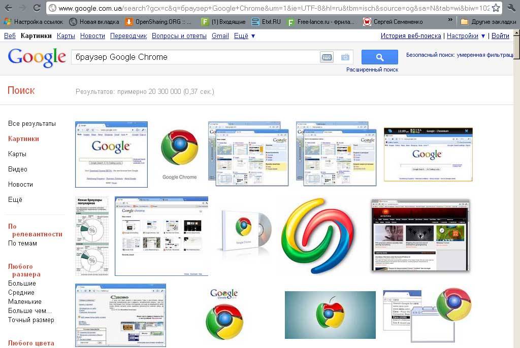Sort results По темам
The width and height of the screenshot is (520, 348).
click(22, 243)
